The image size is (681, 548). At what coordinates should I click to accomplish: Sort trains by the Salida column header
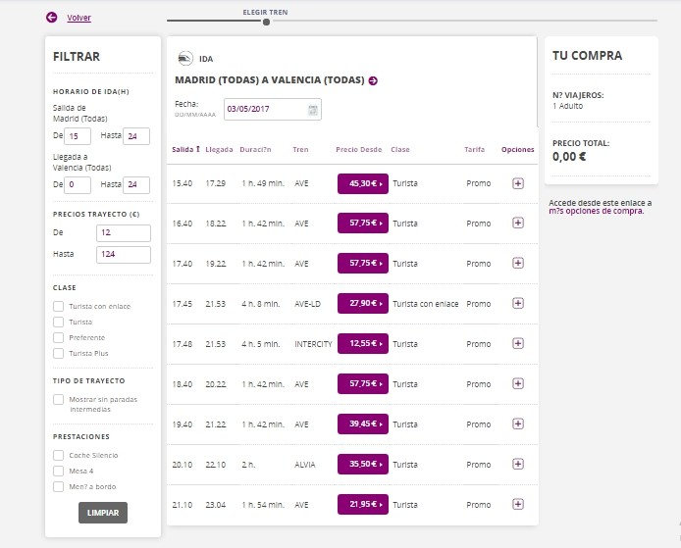(x=184, y=150)
